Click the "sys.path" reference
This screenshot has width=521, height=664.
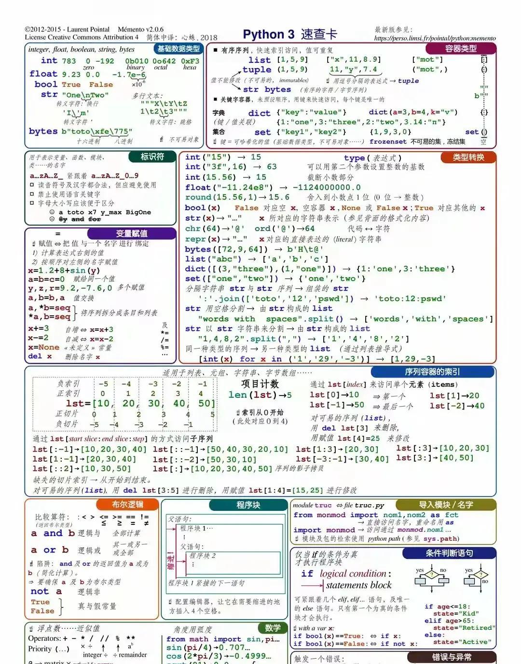coord(440,538)
